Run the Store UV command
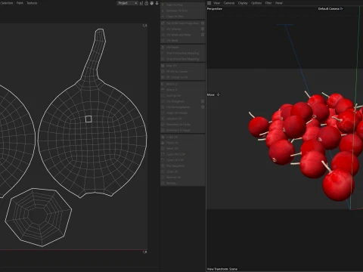The width and height of the screenshot is (363, 272). 182,172
